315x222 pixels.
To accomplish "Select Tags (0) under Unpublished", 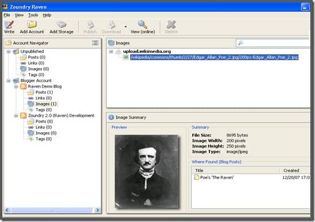I will click(x=36, y=75).
